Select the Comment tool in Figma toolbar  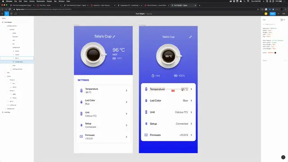16,14
